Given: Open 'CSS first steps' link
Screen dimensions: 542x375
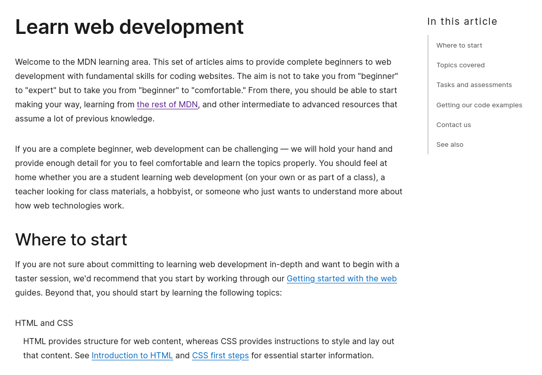Looking at the screenshot, I should 220,355.
